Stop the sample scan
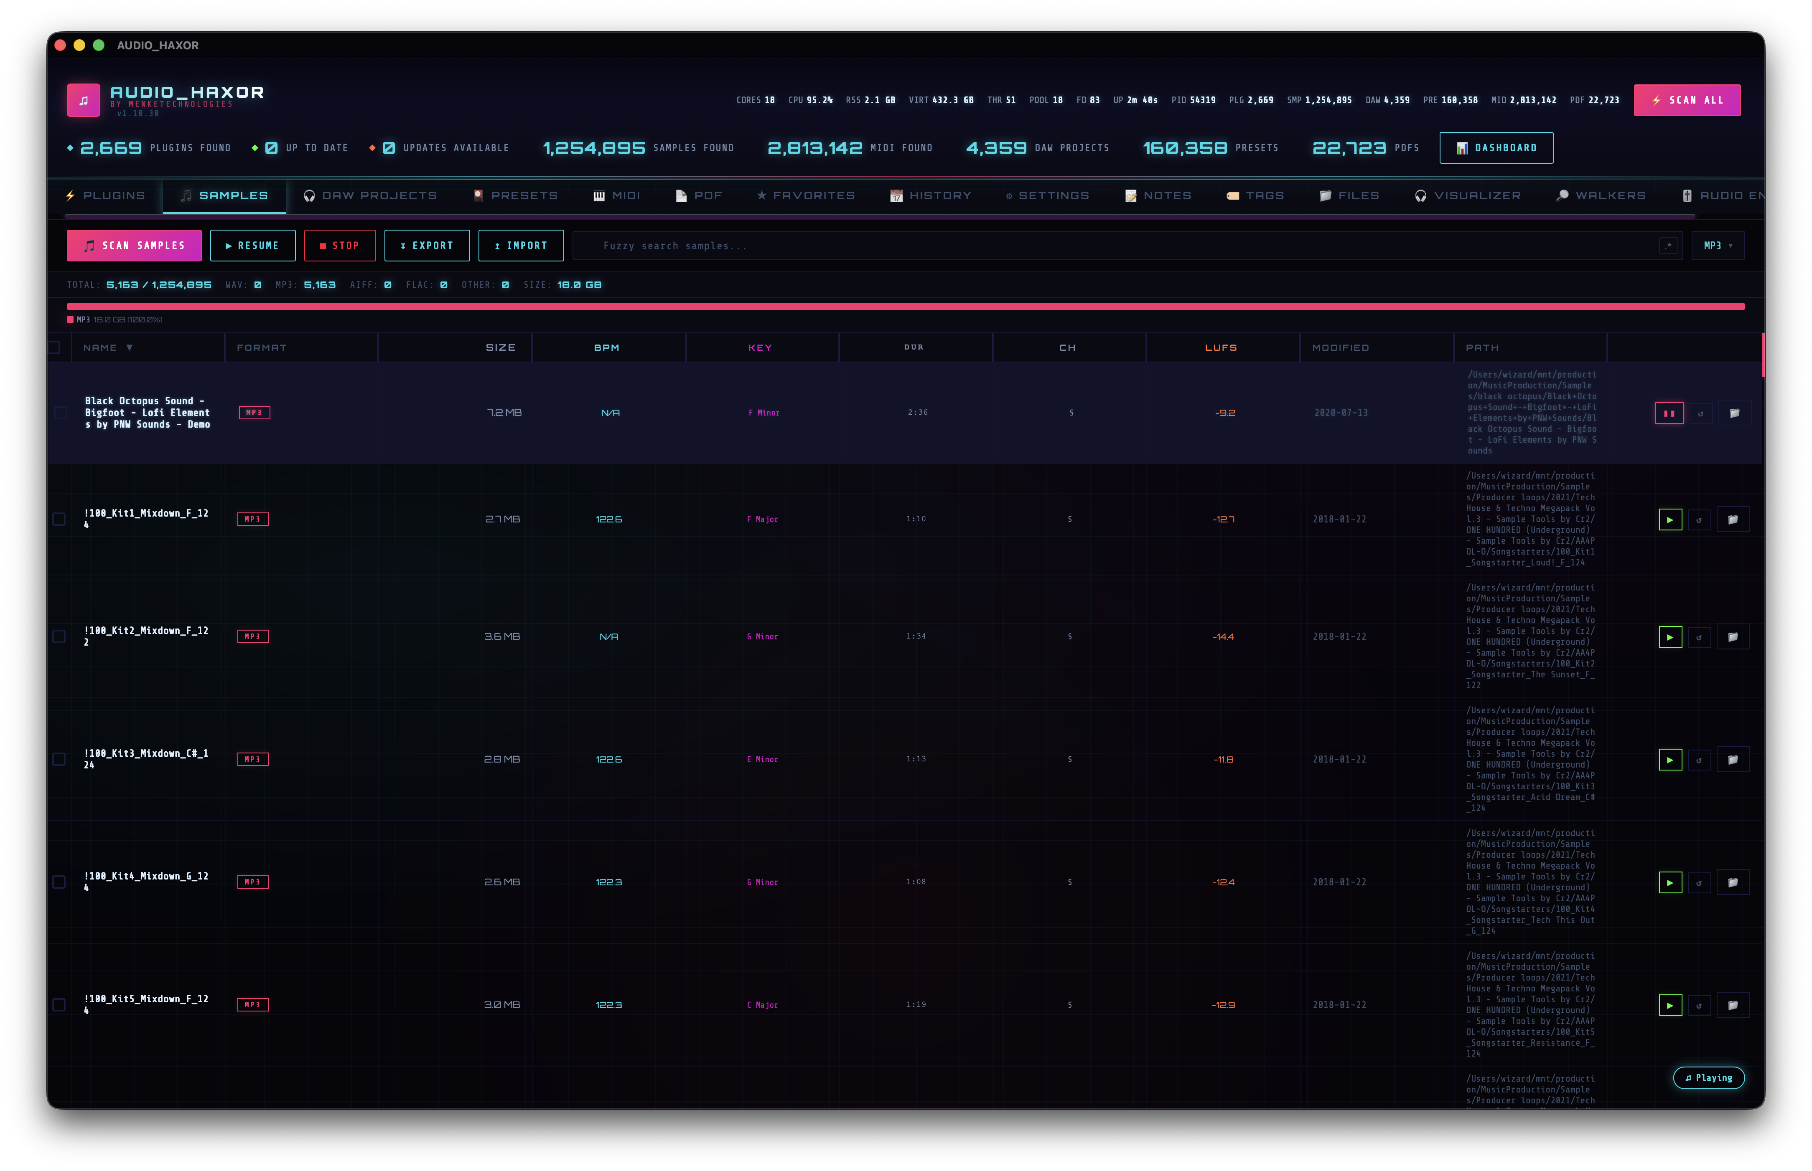The image size is (1812, 1171). click(x=339, y=246)
